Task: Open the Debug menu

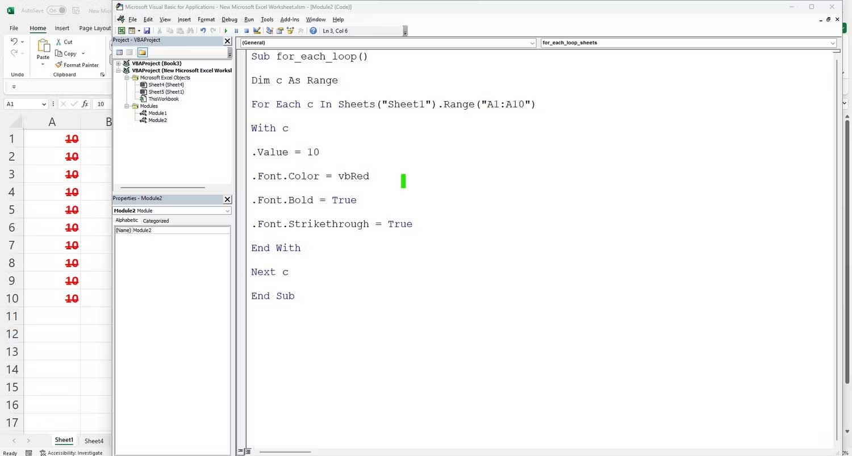Action: pos(229,19)
